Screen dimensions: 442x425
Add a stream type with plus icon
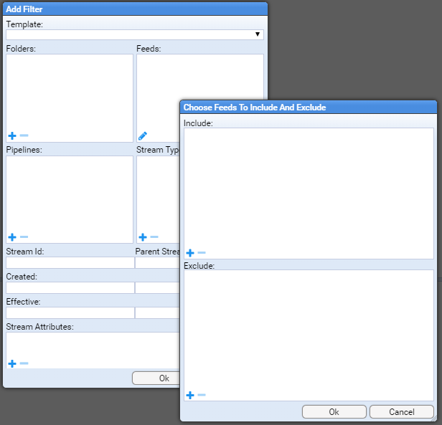[x=143, y=237]
